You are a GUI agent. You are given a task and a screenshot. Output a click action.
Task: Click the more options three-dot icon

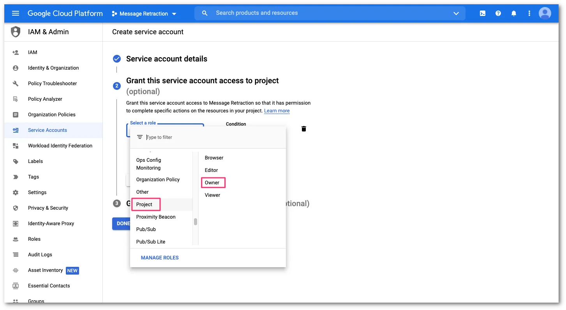[529, 13]
